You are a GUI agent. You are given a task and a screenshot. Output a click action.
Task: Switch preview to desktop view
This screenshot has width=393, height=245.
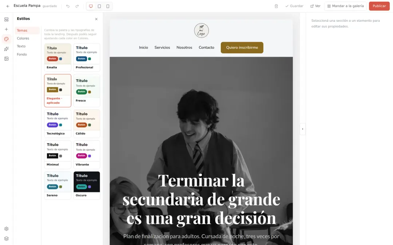(91, 6)
